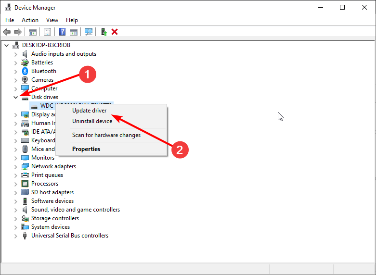Click the Forward arrow toolbar icon

tap(18, 32)
